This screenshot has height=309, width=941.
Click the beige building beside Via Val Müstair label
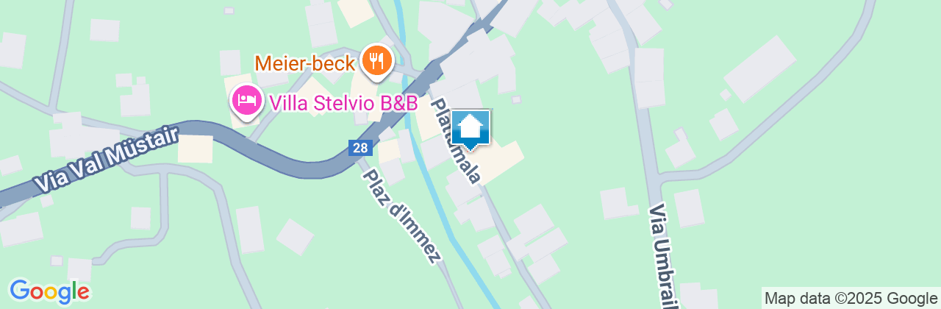point(196,149)
